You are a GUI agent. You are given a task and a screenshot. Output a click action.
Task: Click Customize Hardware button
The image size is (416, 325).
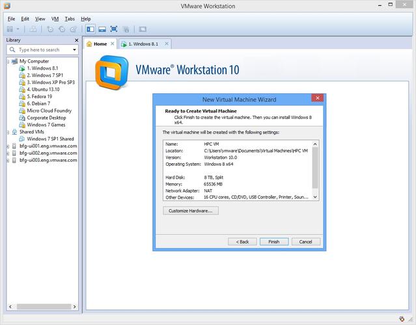point(191,211)
